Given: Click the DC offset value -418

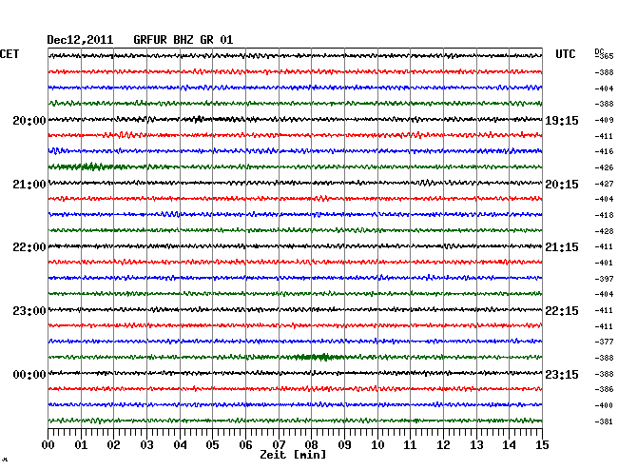Looking at the screenshot, I should (x=604, y=215).
